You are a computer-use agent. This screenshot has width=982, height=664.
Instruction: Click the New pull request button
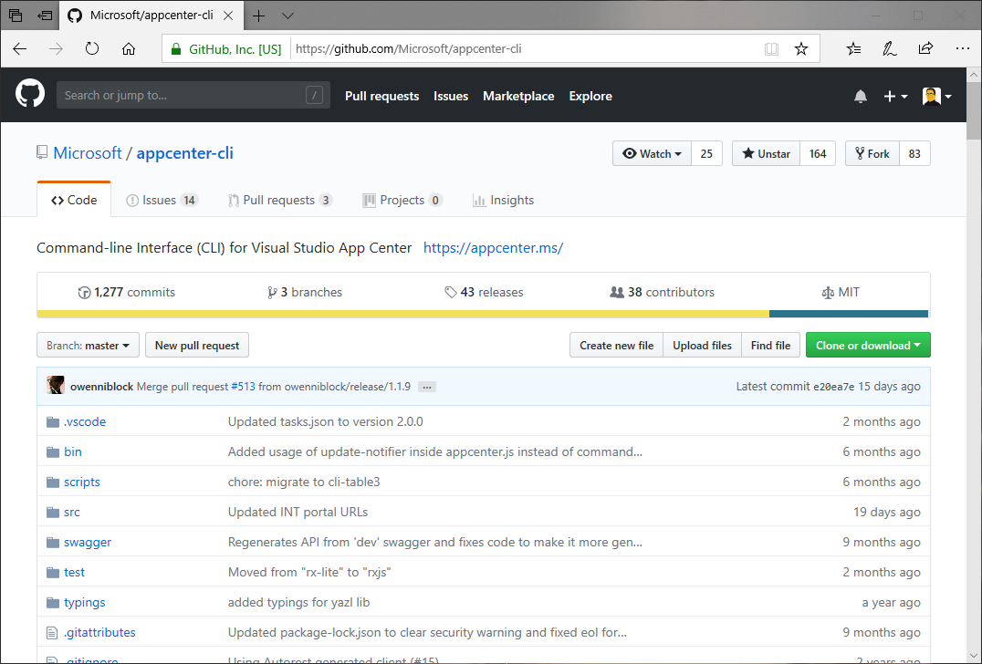tap(196, 346)
